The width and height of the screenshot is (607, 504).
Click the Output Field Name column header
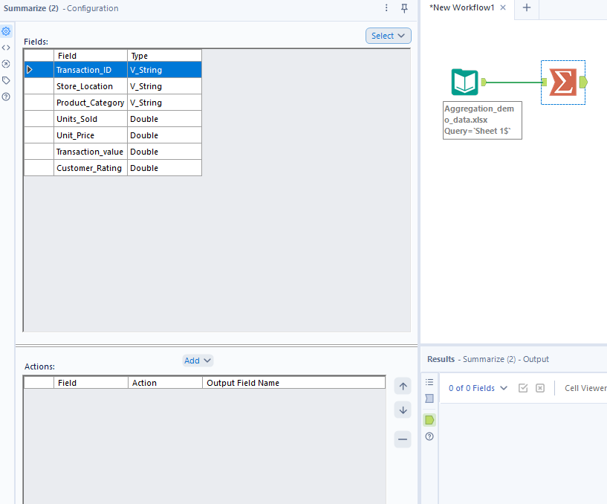coord(293,383)
